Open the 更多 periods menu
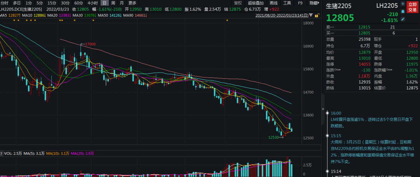The width and height of the screenshot is (420, 177). point(132,3)
